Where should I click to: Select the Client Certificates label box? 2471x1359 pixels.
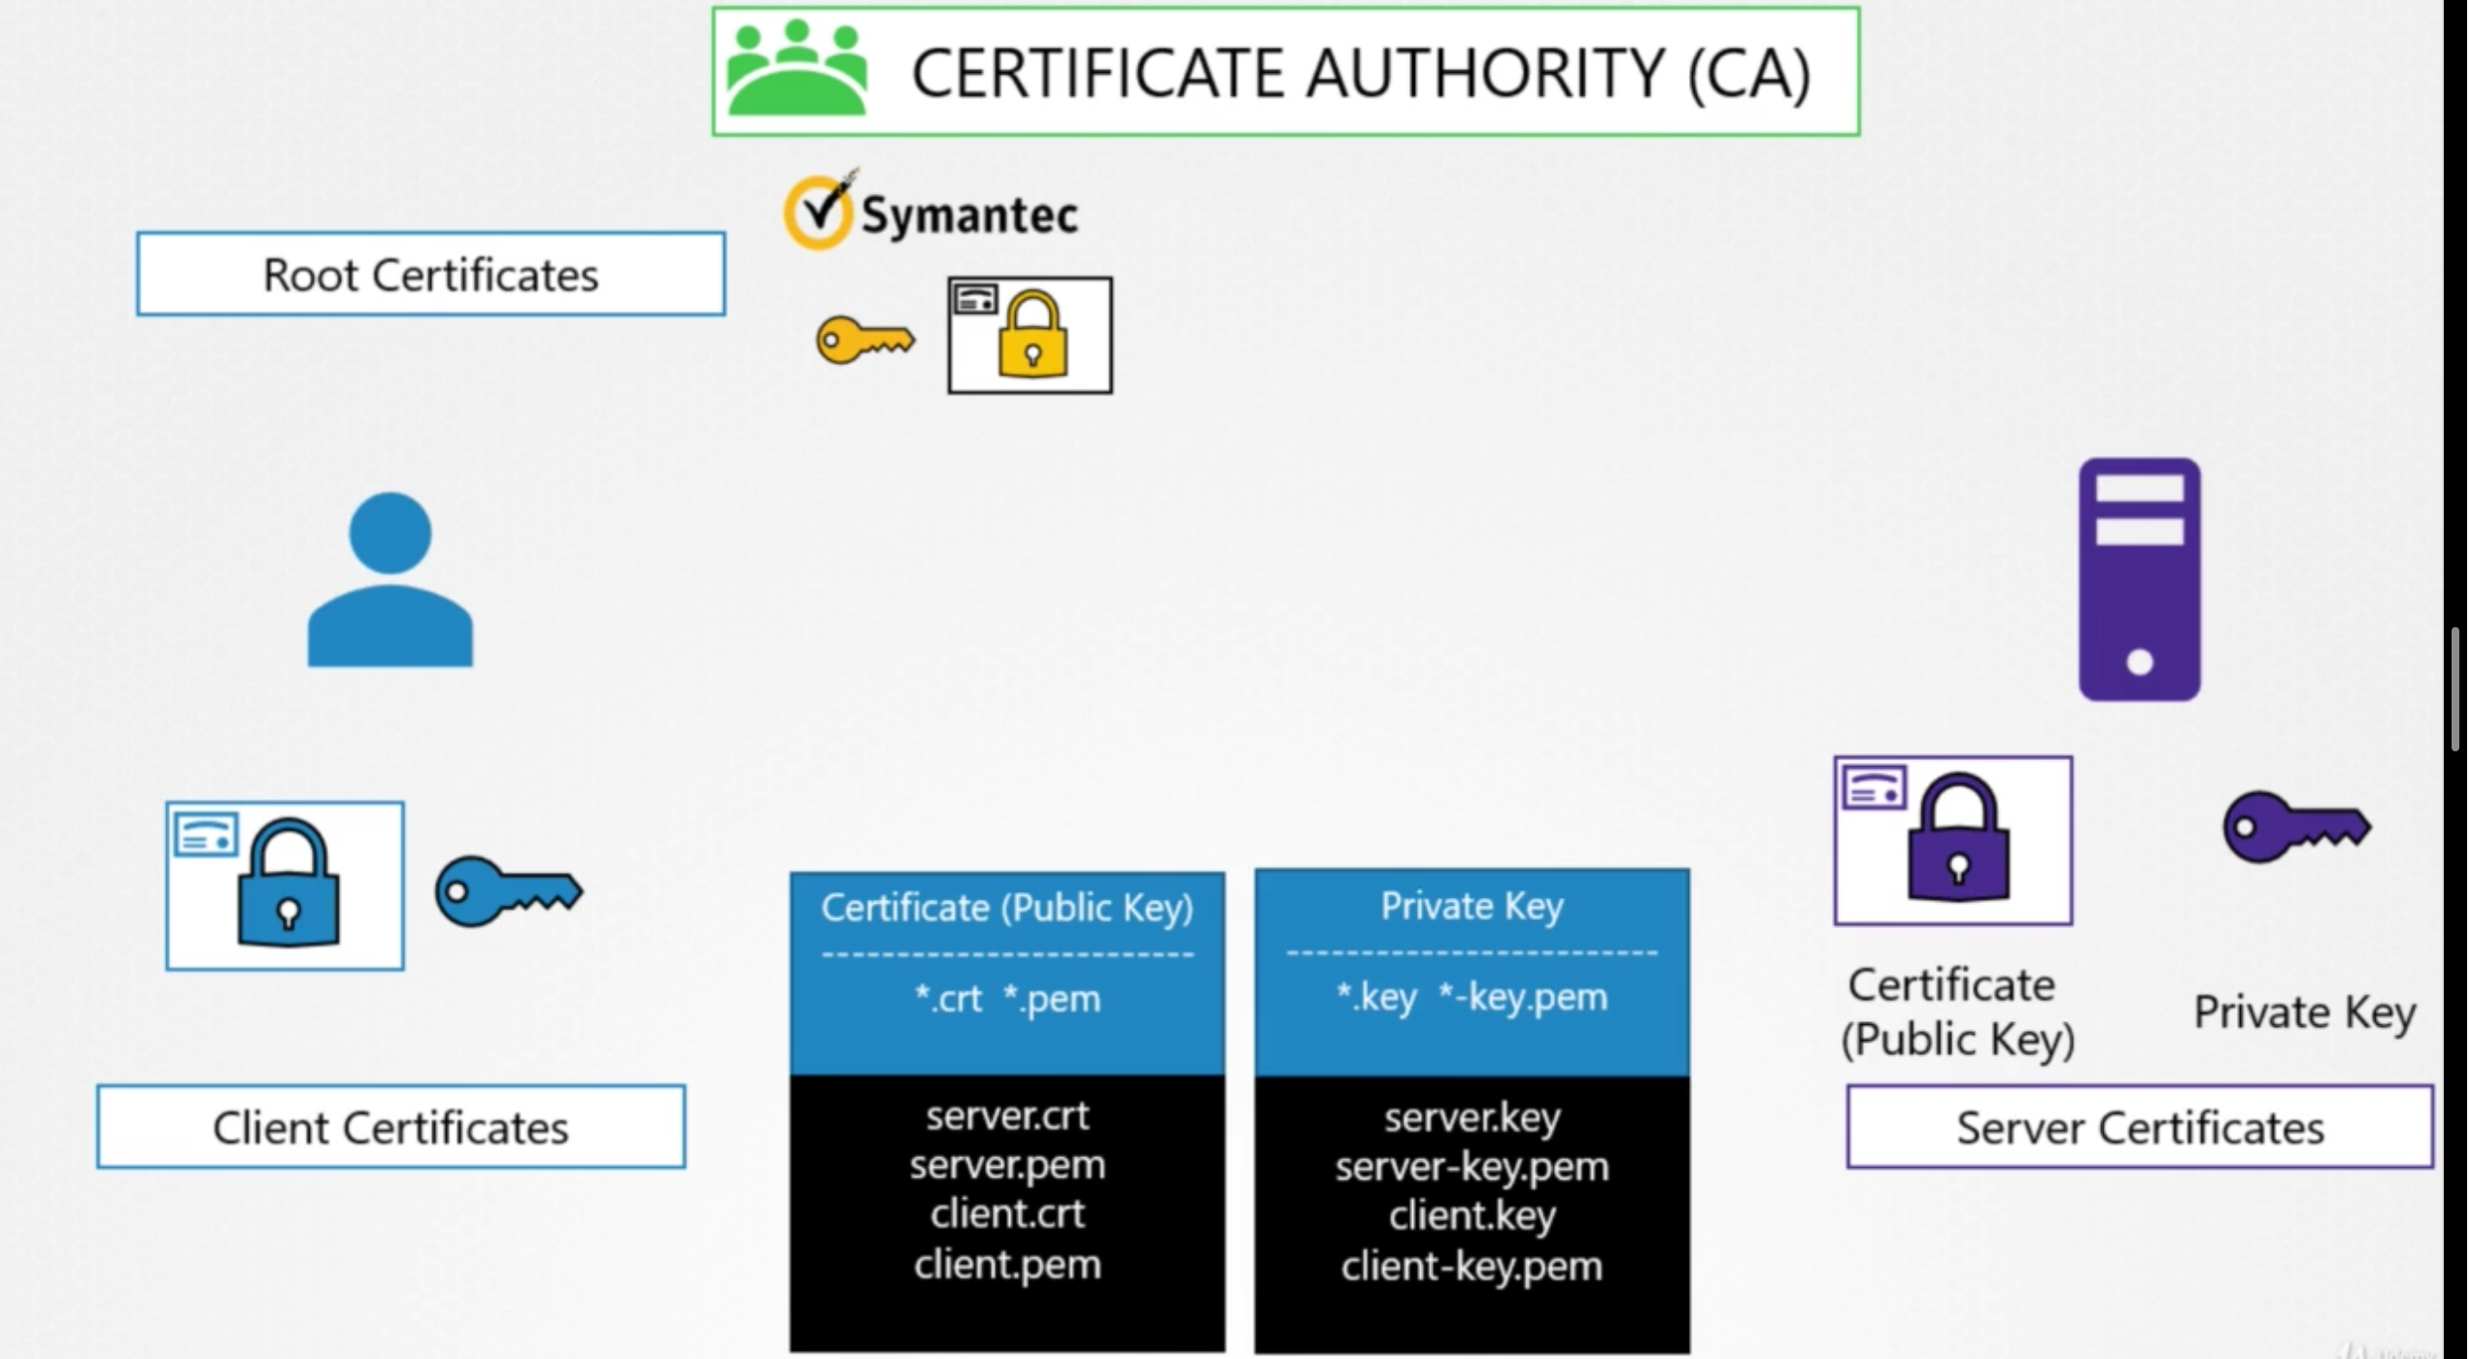390,1127
